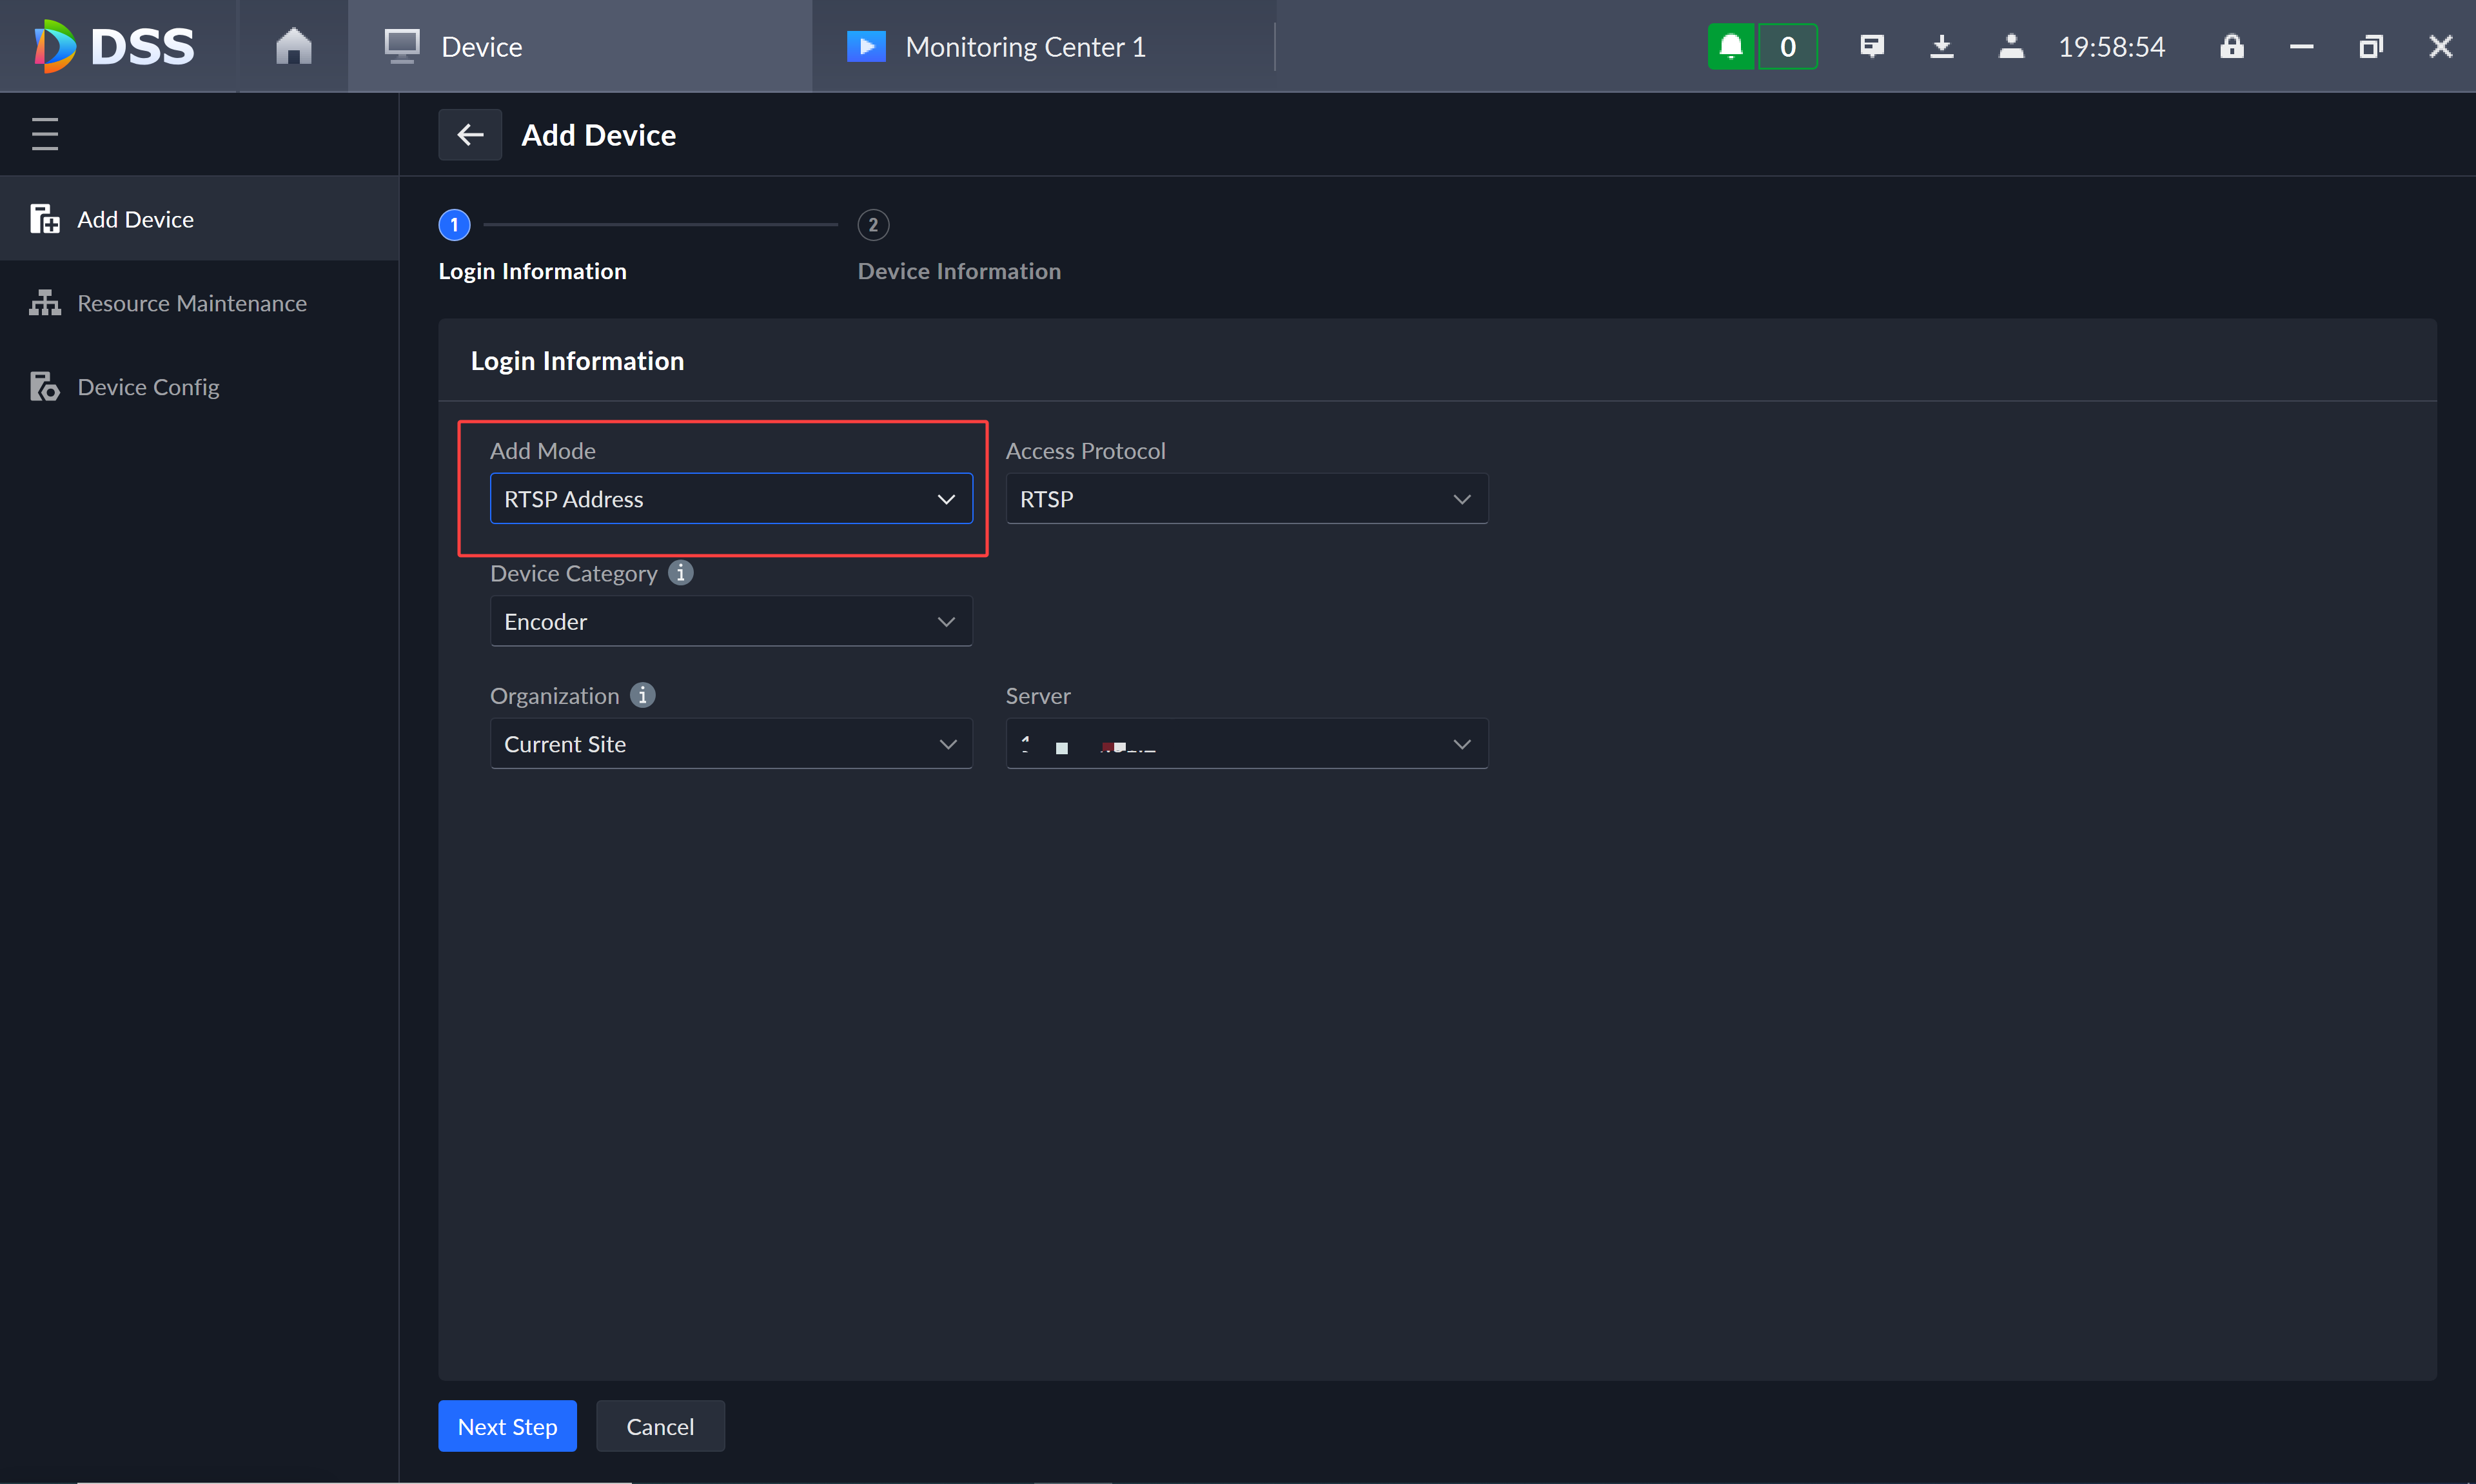Screen dimensions: 2476x1484
Task: Minimize the DSS client window
Action: (x=2302, y=46)
